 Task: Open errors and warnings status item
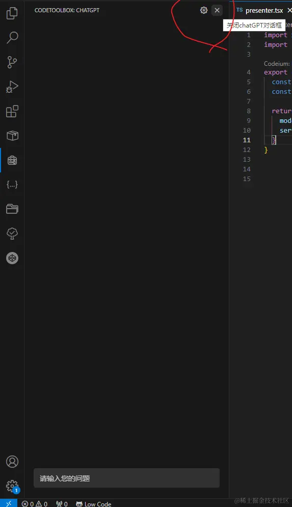tap(35, 504)
